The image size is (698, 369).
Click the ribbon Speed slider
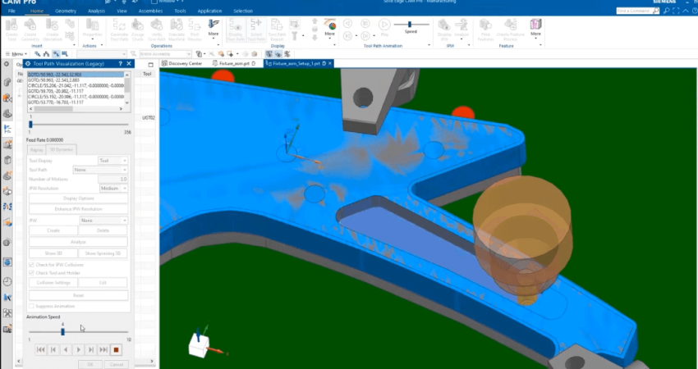[x=411, y=25]
